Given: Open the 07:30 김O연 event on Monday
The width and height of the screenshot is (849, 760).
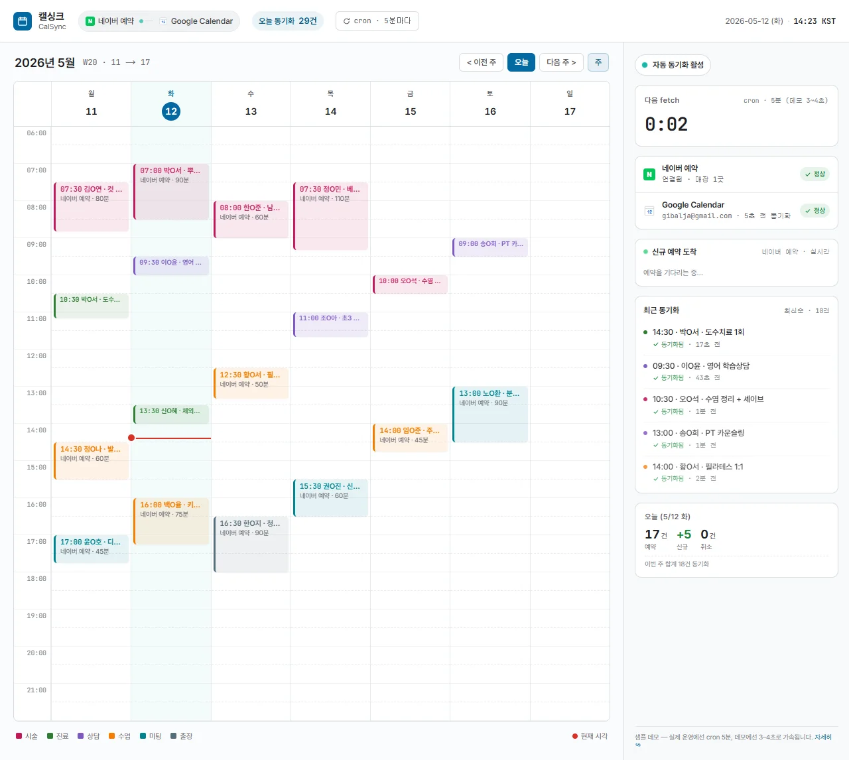Looking at the screenshot, I should click(92, 207).
